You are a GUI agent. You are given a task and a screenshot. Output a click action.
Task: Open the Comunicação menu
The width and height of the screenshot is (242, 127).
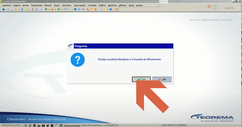tap(80, 5)
